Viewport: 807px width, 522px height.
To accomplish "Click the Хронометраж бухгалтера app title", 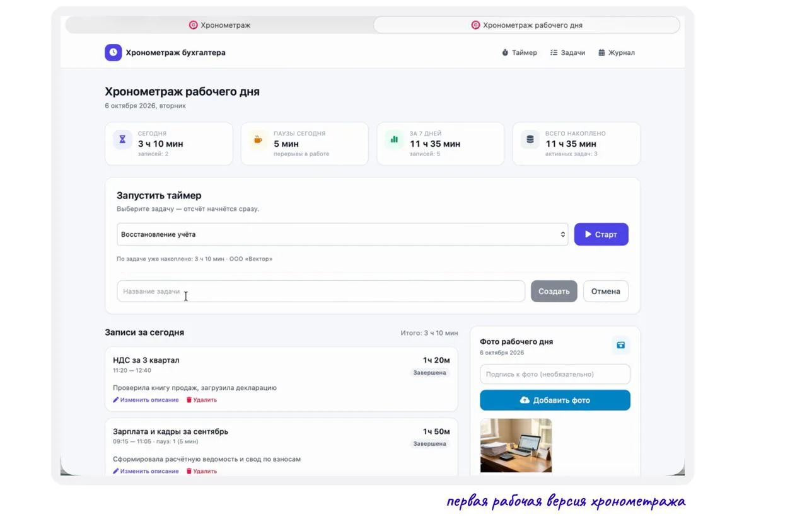I will pyautogui.click(x=175, y=53).
